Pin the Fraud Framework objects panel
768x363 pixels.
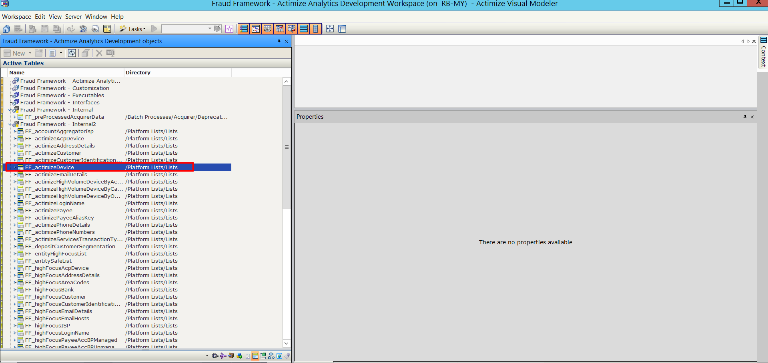coord(279,41)
